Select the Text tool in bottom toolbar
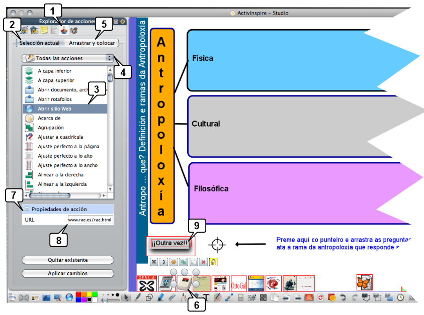 point(206,297)
